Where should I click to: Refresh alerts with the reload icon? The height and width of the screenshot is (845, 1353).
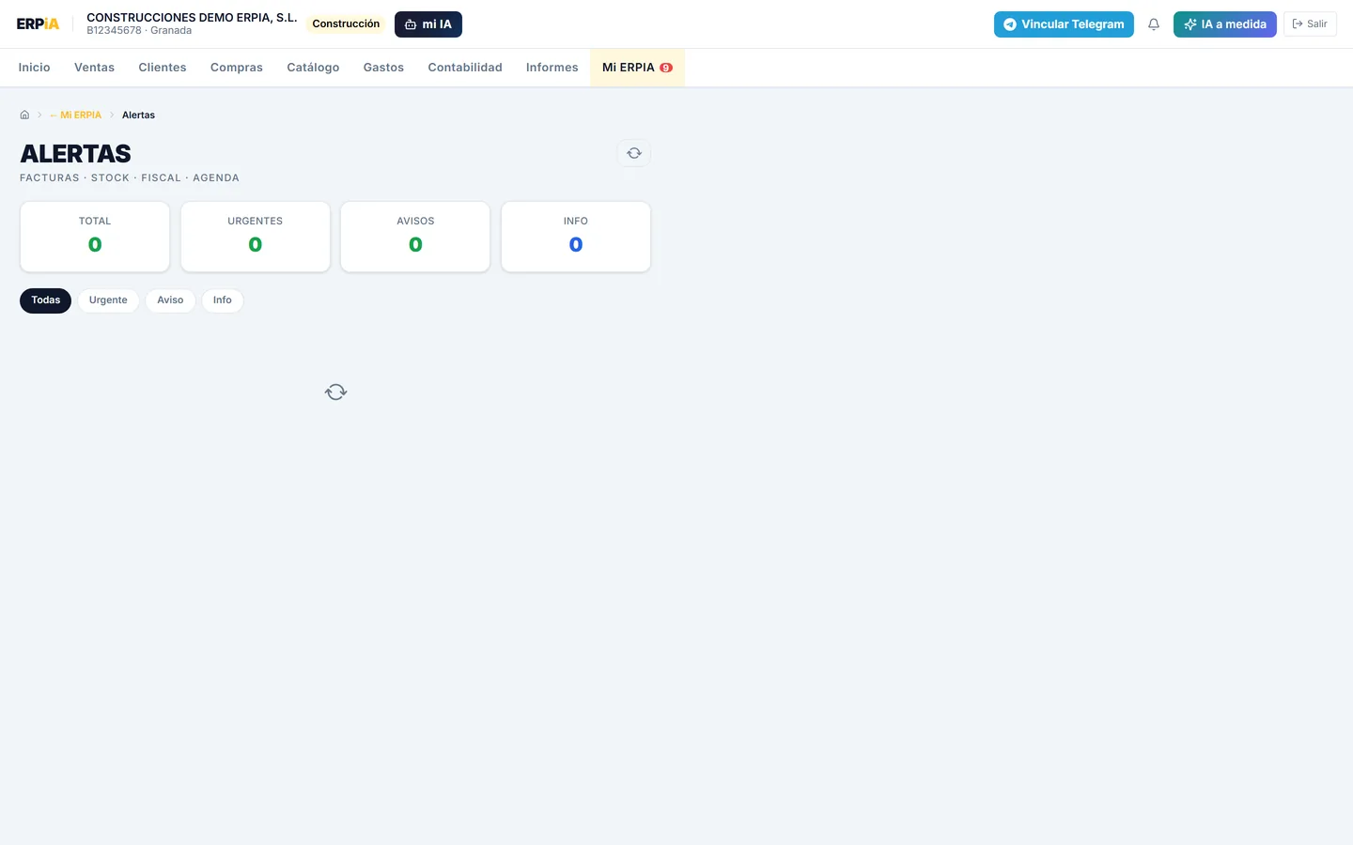pos(634,153)
